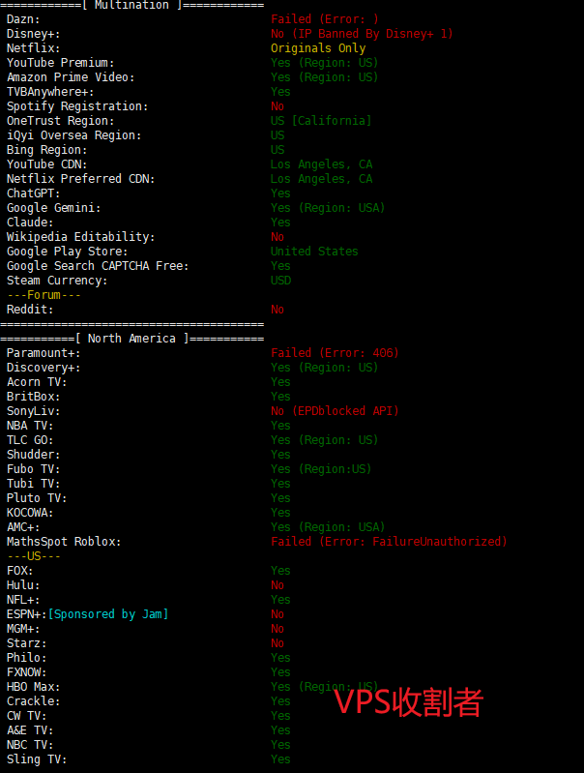
Task: Click the USD Steam currency value
Action: pos(280,281)
